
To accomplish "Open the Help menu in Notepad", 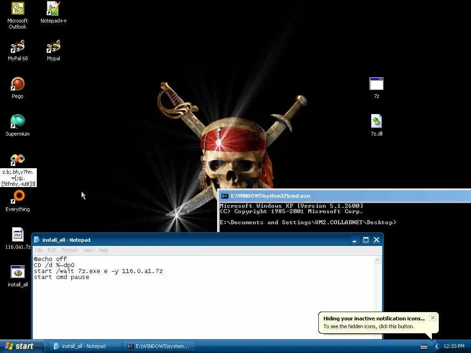I will coord(103,250).
